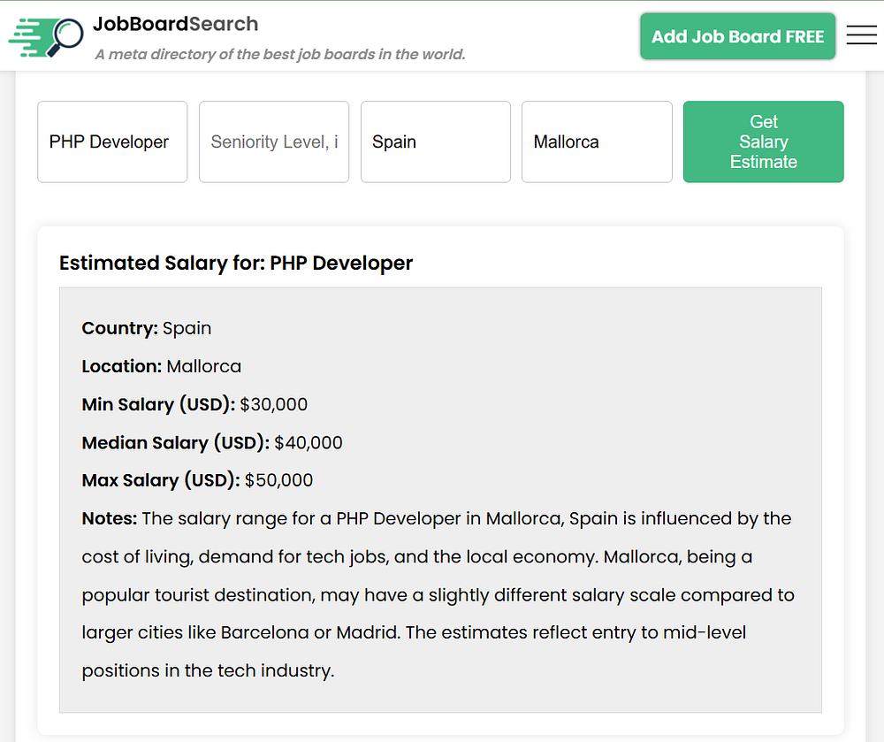
Task: Click the meta directory tagline text
Action: [x=279, y=55]
